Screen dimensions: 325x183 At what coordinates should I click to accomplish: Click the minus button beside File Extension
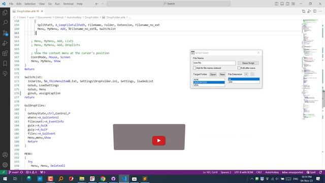point(252,74)
